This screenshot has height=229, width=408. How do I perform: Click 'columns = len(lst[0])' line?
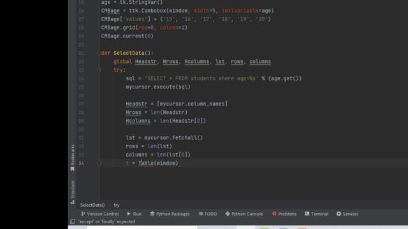coord(158,155)
